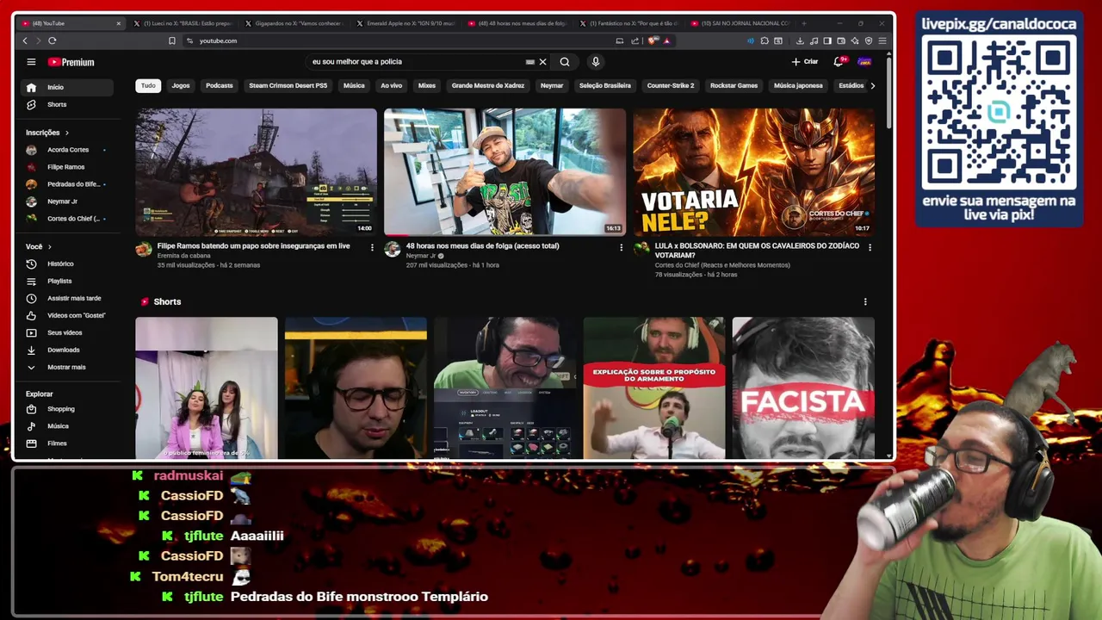
Task: Open the Acorda Cortes channel
Action: pos(66,150)
